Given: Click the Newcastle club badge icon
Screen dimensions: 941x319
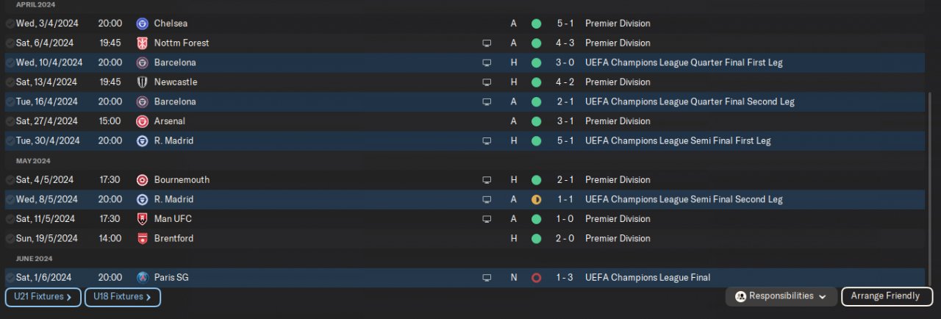Looking at the screenshot, I should click(x=143, y=82).
